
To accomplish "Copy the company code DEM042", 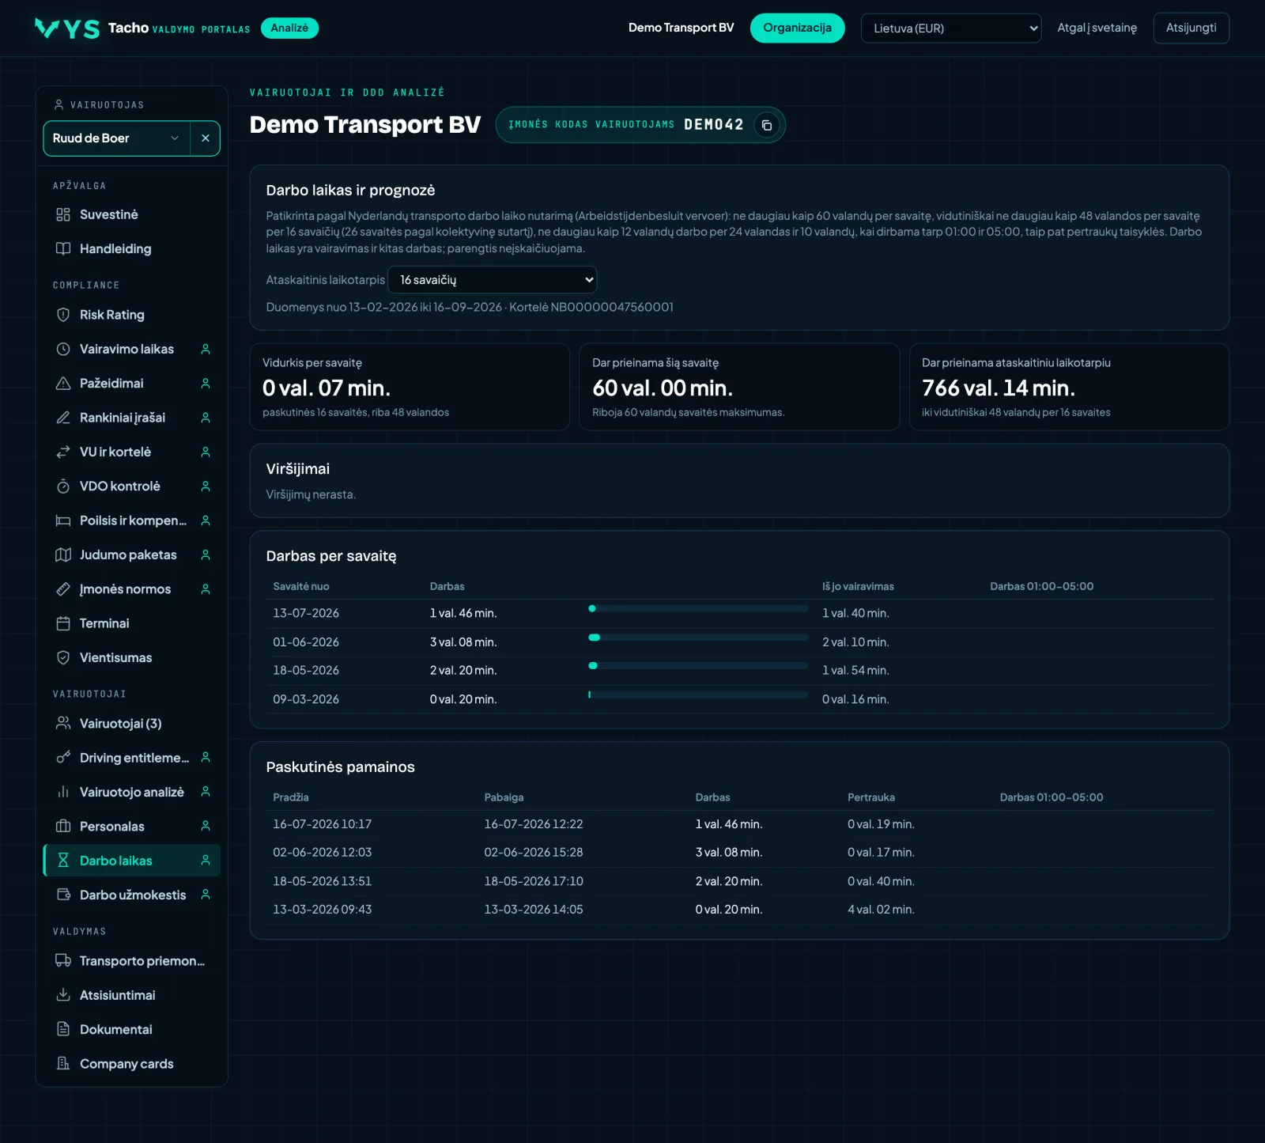I will pyautogui.click(x=766, y=125).
